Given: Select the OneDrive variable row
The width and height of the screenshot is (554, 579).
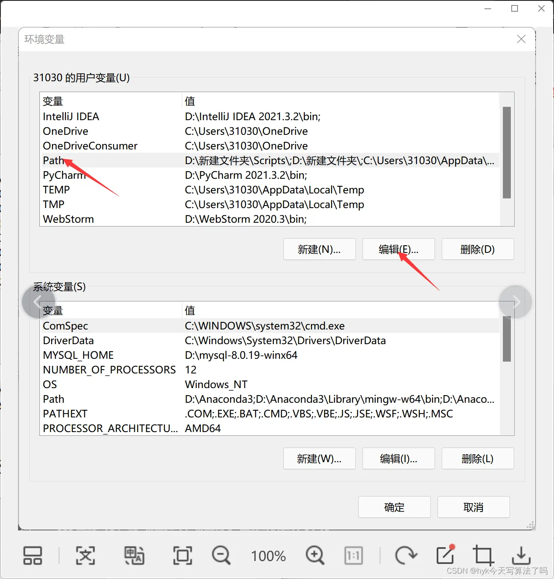Looking at the screenshot, I should click(269, 131).
